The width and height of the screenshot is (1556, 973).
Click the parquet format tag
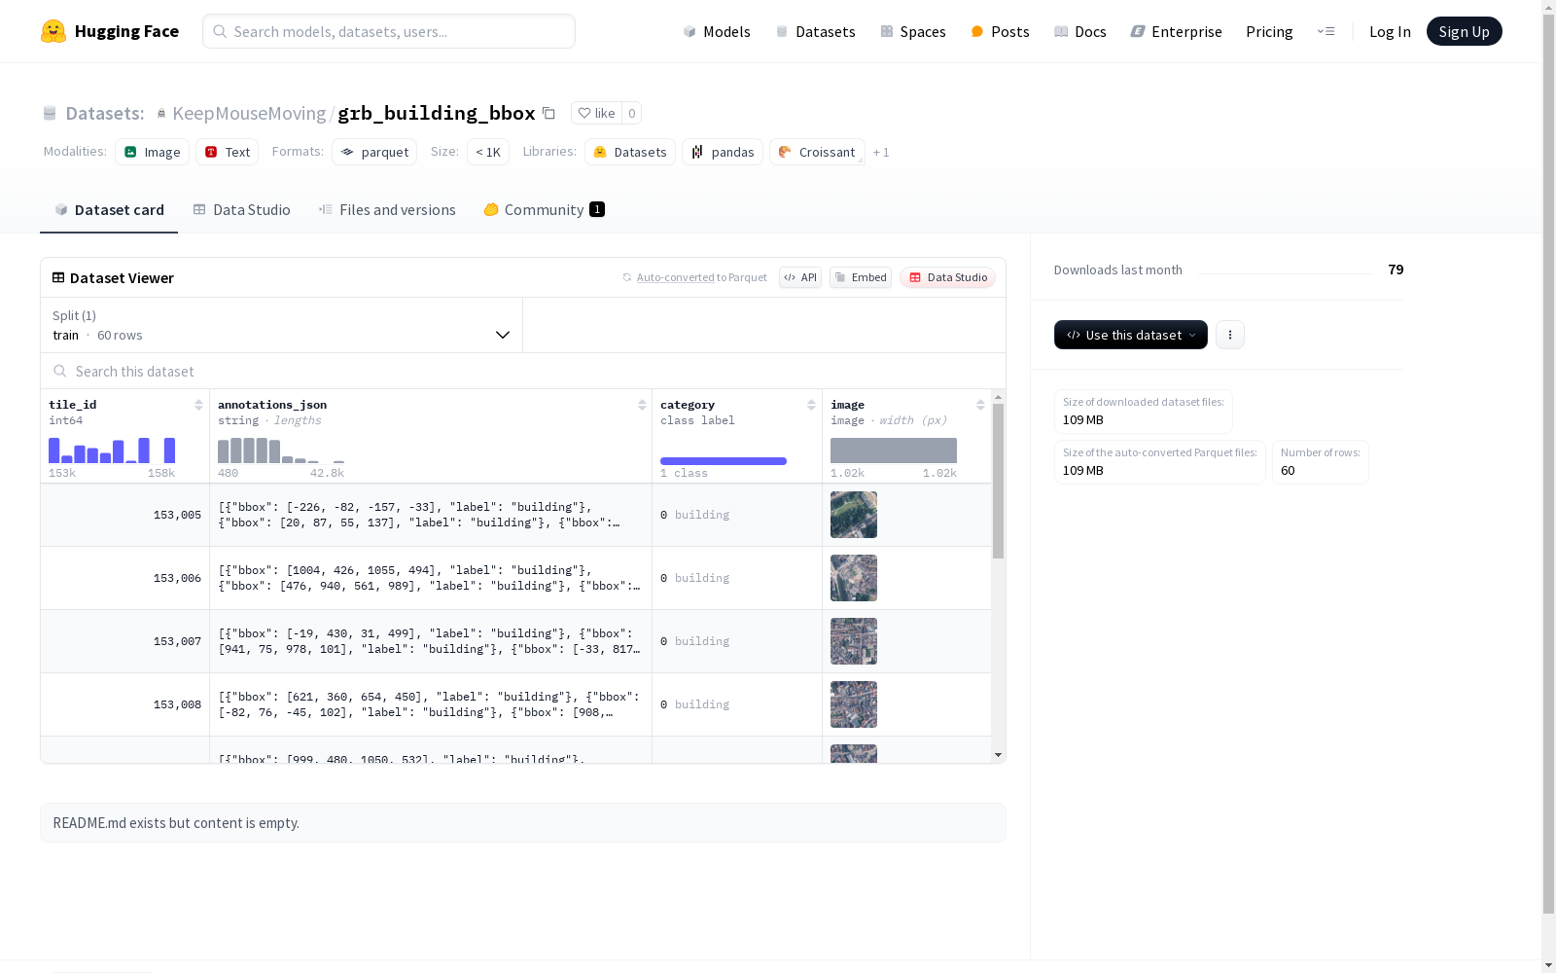tap(374, 152)
